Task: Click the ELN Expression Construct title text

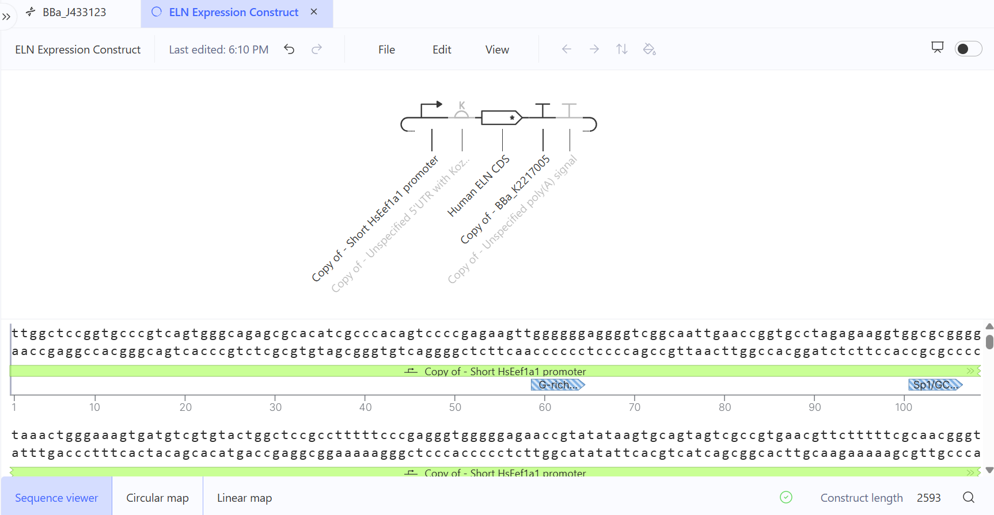Action: tap(78, 49)
